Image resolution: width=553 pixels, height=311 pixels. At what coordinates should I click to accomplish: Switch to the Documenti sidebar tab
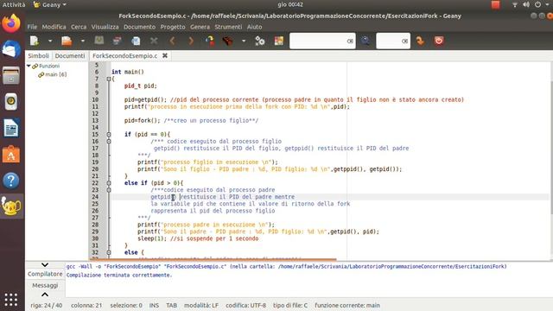(x=70, y=55)
